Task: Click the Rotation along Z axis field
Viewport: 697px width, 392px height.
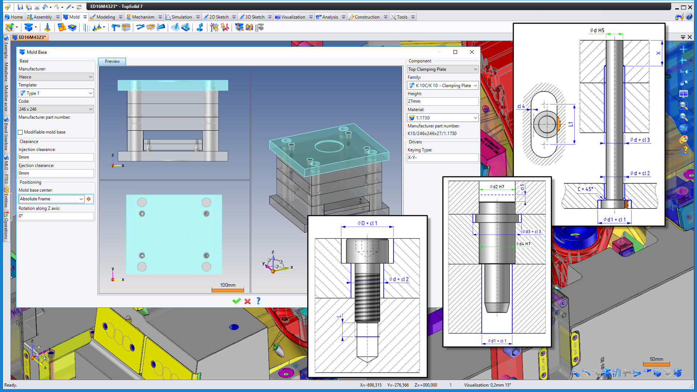Action: click(x=56, y=216)
